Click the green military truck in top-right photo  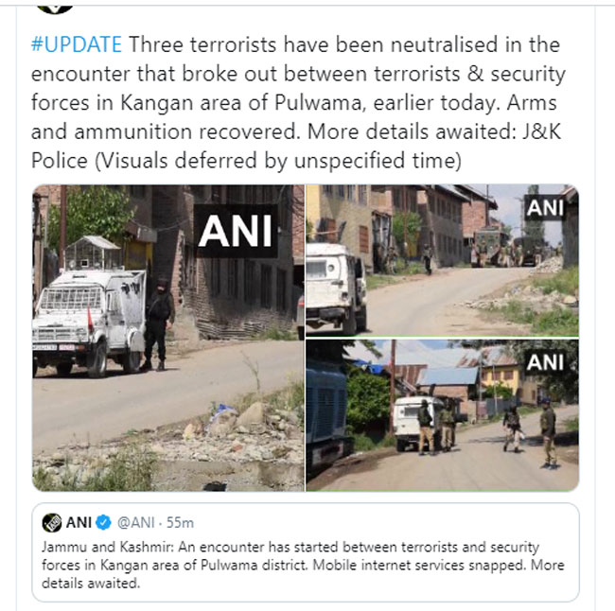[489, 247]
